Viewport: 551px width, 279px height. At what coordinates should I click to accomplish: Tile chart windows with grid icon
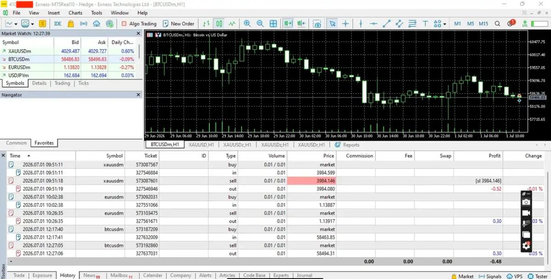(273, 23)
